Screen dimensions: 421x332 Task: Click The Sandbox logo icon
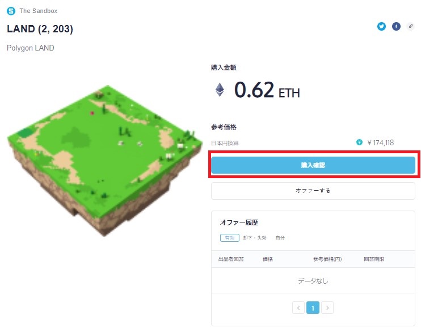coord(11,11)
